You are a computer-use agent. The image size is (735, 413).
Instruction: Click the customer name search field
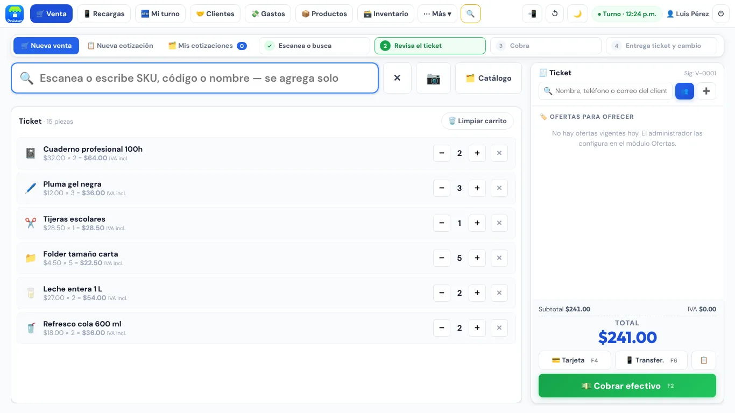605,91
